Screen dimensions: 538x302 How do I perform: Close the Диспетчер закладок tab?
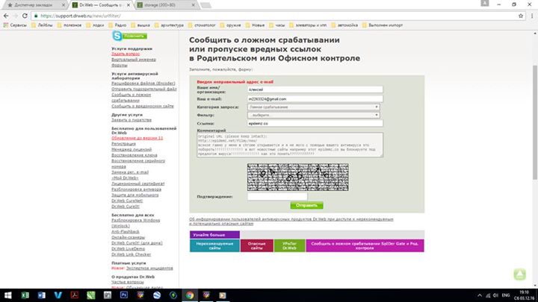click(x=63, y=5)
